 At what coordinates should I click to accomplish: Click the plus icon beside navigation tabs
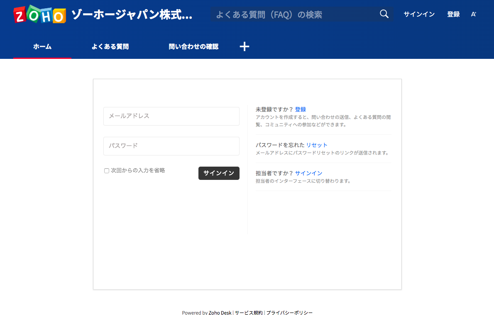(245, 46)
